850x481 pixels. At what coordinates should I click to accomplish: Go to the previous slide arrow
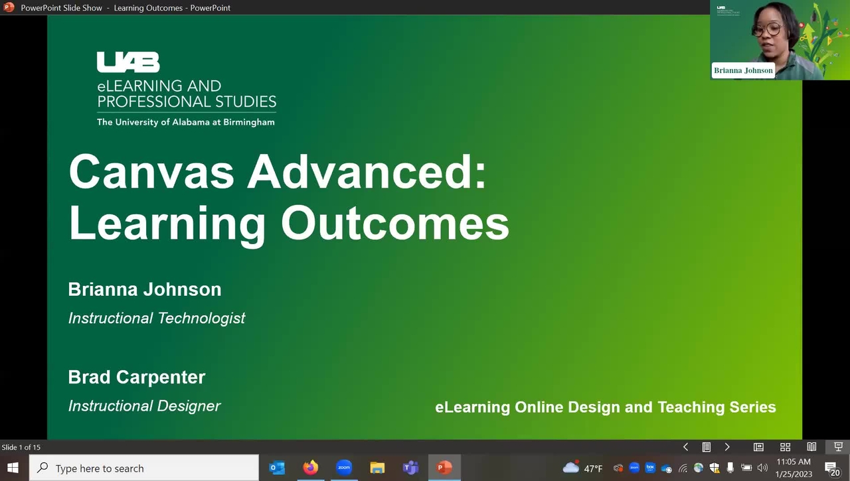pos(686,447)
